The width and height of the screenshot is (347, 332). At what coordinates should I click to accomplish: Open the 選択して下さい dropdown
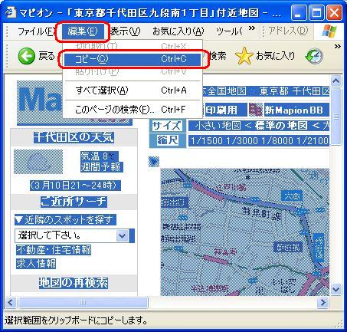click(x=122, y=235)
